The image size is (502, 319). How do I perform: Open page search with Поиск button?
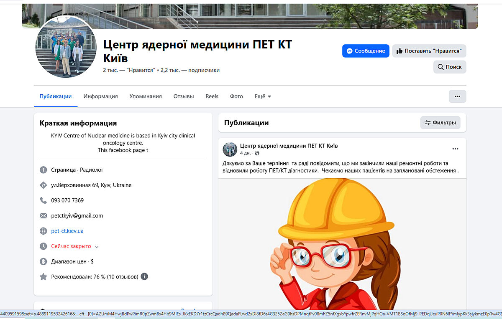[x=449, y=67]
